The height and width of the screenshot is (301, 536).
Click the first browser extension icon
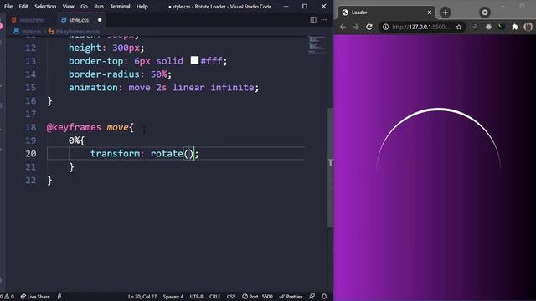tap(475, 27)
